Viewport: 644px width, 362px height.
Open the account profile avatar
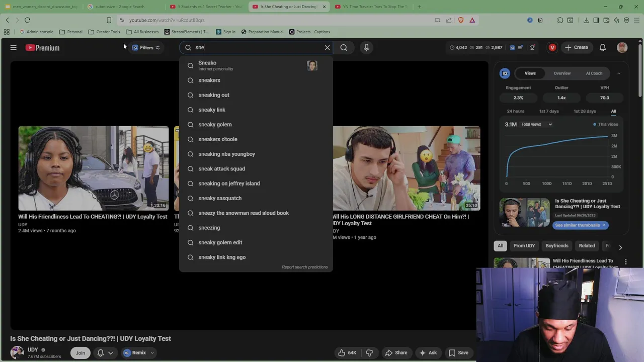pos(622,47)
